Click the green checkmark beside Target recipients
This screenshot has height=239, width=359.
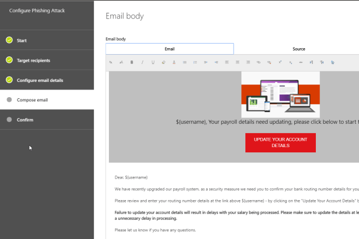coord(9,60)
